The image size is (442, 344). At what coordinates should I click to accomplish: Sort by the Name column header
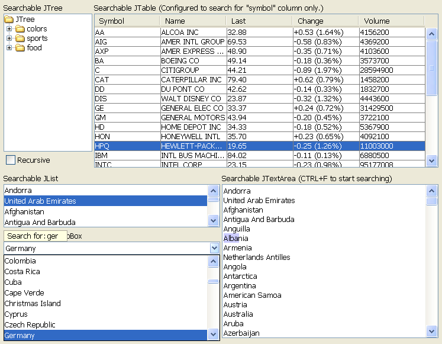pos(193,21)
